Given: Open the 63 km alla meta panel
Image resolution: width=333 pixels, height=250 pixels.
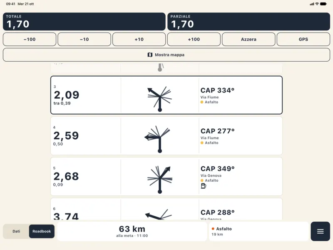Looking at the screenshot, I should [x=132, y=231].
